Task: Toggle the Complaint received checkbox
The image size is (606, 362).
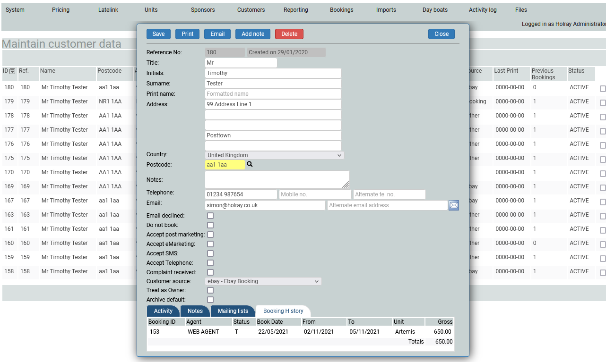Action: tap(210, 272)
